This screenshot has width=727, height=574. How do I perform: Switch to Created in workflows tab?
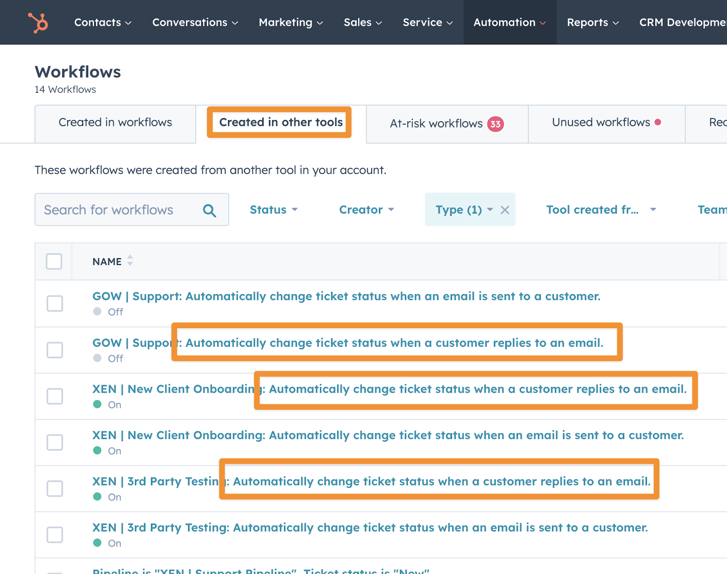pyautogui.click(x=115, y=123)
